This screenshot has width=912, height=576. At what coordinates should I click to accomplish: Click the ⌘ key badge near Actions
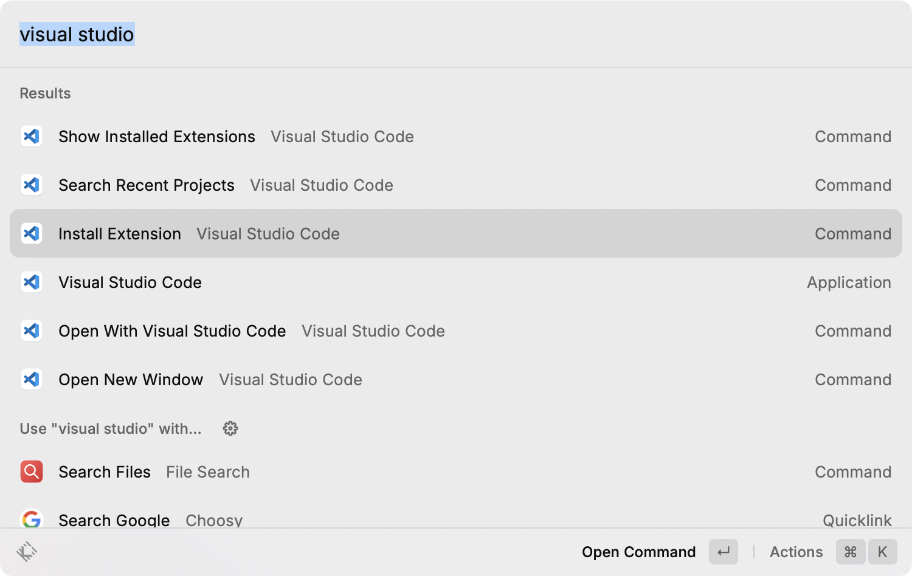(850, 552)
